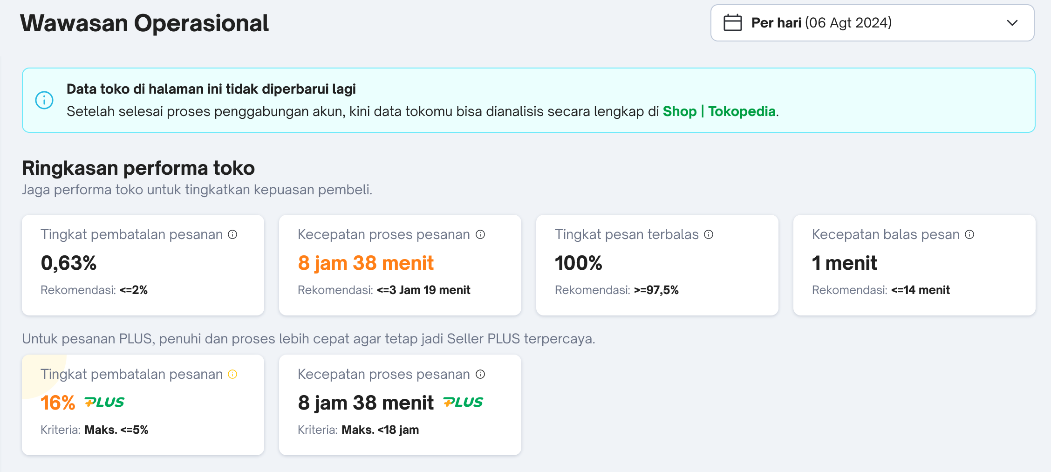The image size is (1051, 472).
Task: Click yellow info icon on the 16% PLUS card
Action: tap(232, 374)
